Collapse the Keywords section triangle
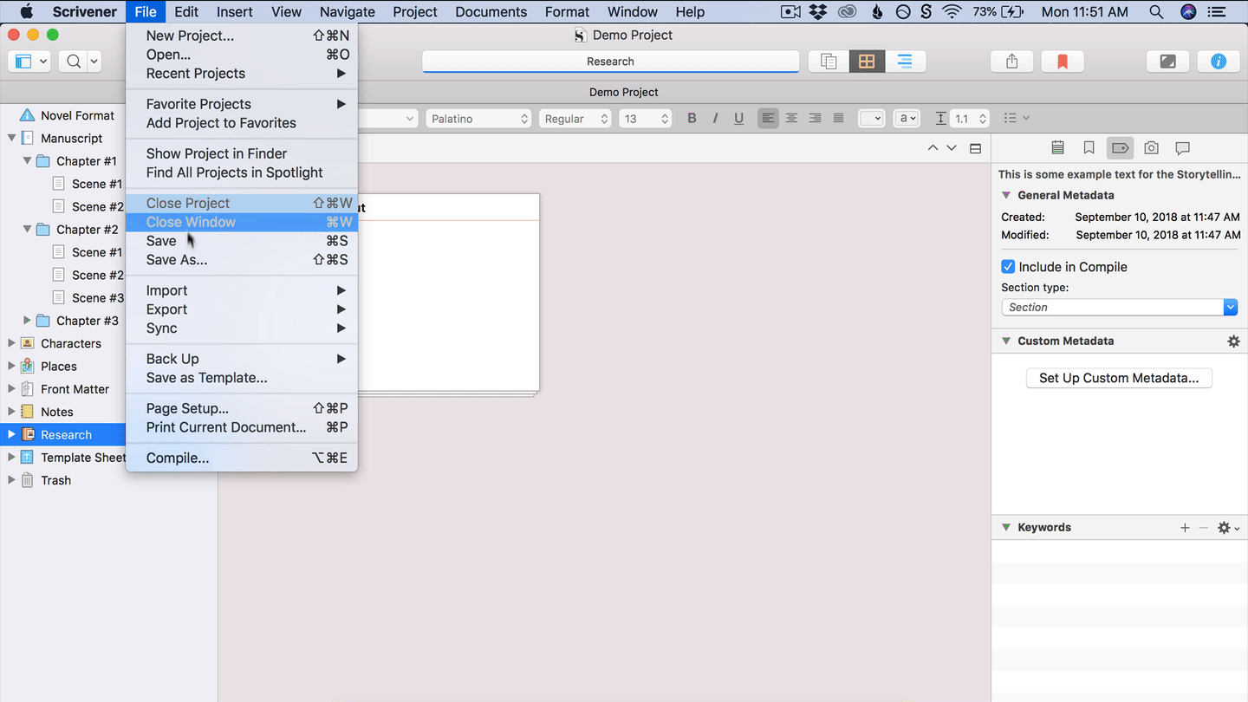1248x702 pixels. click(x=1006, y=528)
